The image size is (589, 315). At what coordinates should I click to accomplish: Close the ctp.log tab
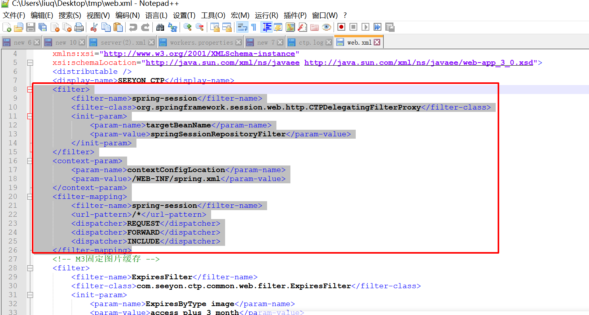point(329,42)
